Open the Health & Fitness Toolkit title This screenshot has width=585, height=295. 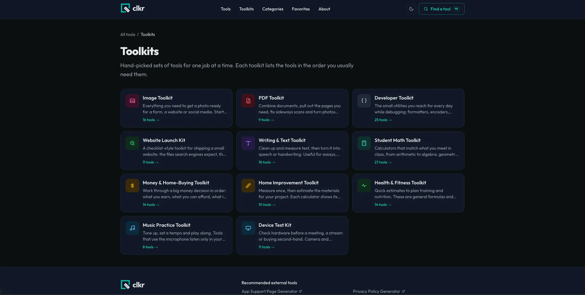[x=400, y=183]
